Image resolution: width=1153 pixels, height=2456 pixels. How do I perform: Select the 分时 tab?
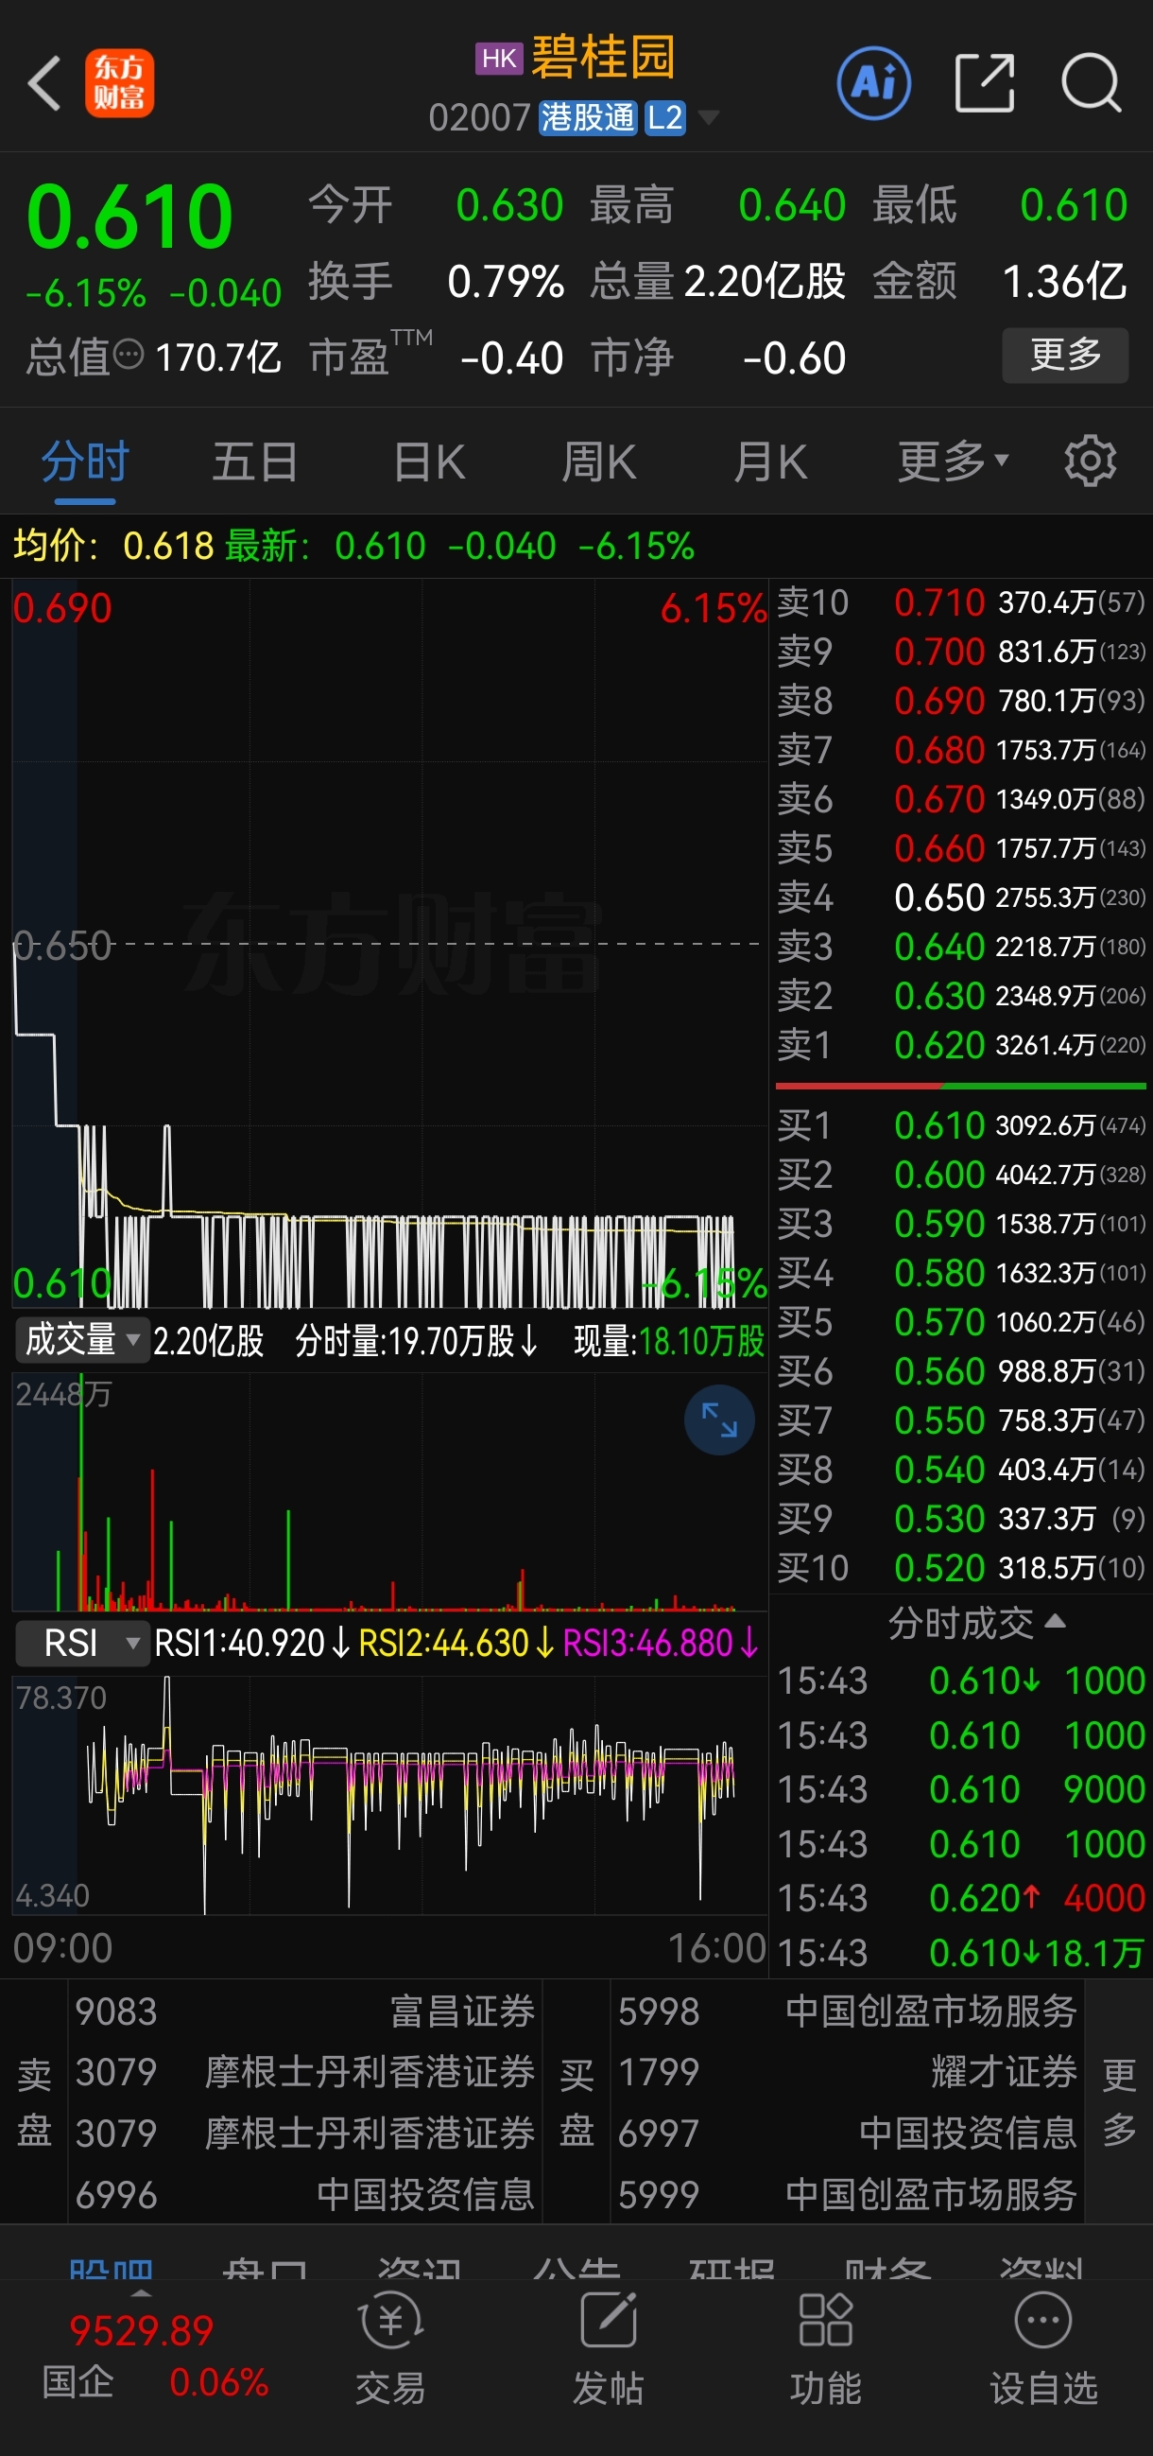point(85,462)
